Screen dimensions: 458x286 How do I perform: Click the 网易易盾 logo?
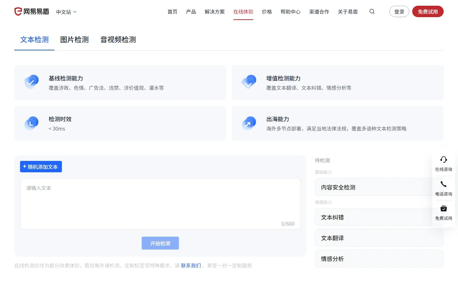[31, 11]
